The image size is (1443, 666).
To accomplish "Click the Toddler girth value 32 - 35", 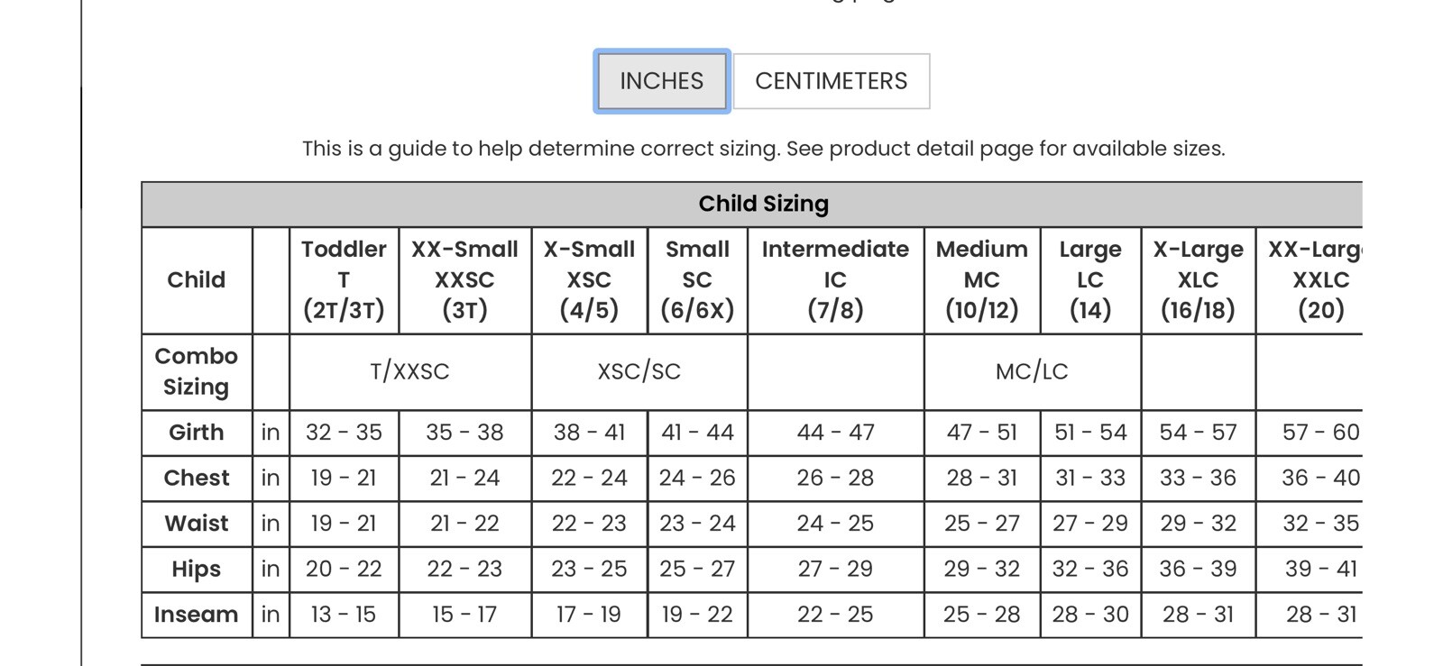I will (344, 433).
